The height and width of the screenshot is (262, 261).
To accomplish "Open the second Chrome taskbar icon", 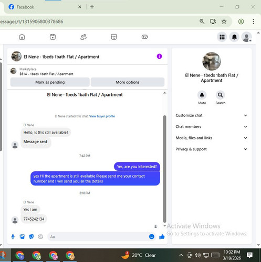I will click(36, 255).
